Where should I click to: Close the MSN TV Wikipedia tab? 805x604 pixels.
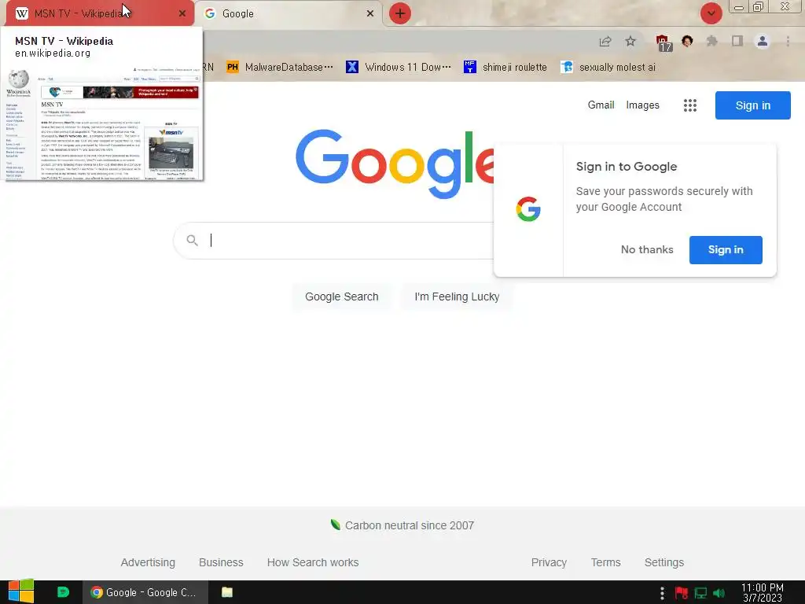(x=182, y=13)
